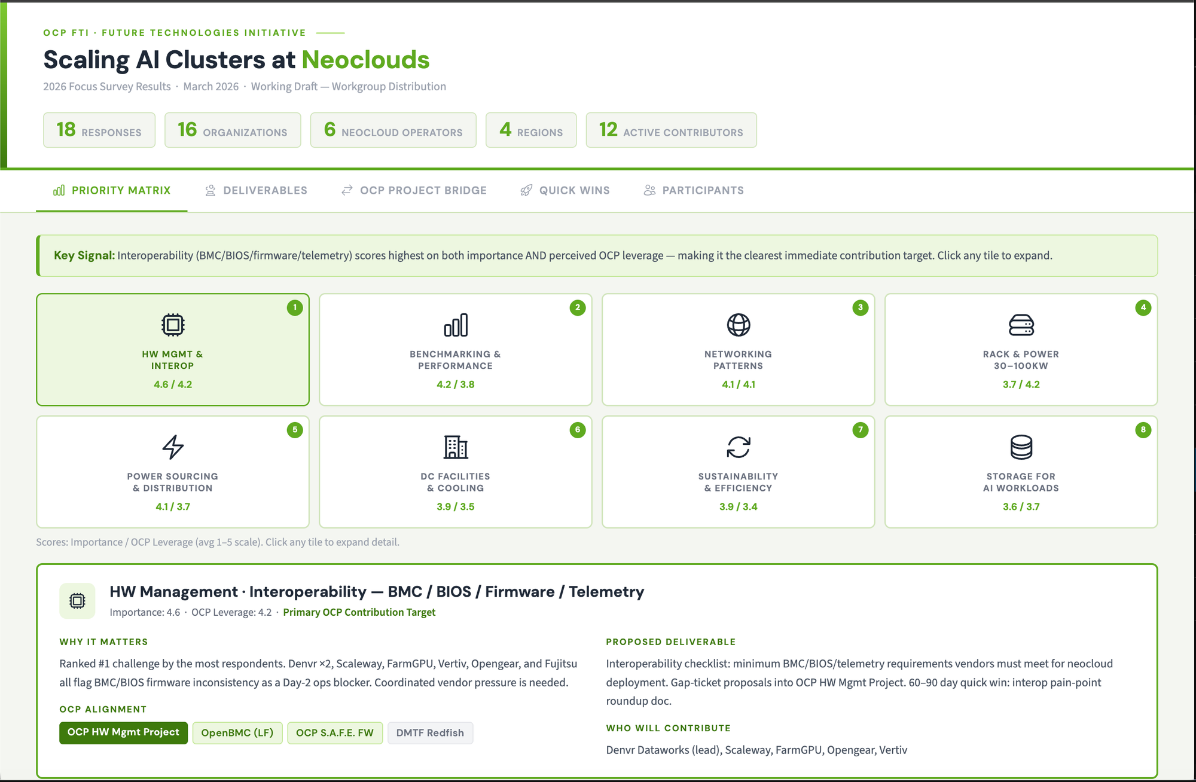Click the 18 Responses stat badge
Screen dimensions: 1196x782
pyautogui.click(x=99, y=130)
